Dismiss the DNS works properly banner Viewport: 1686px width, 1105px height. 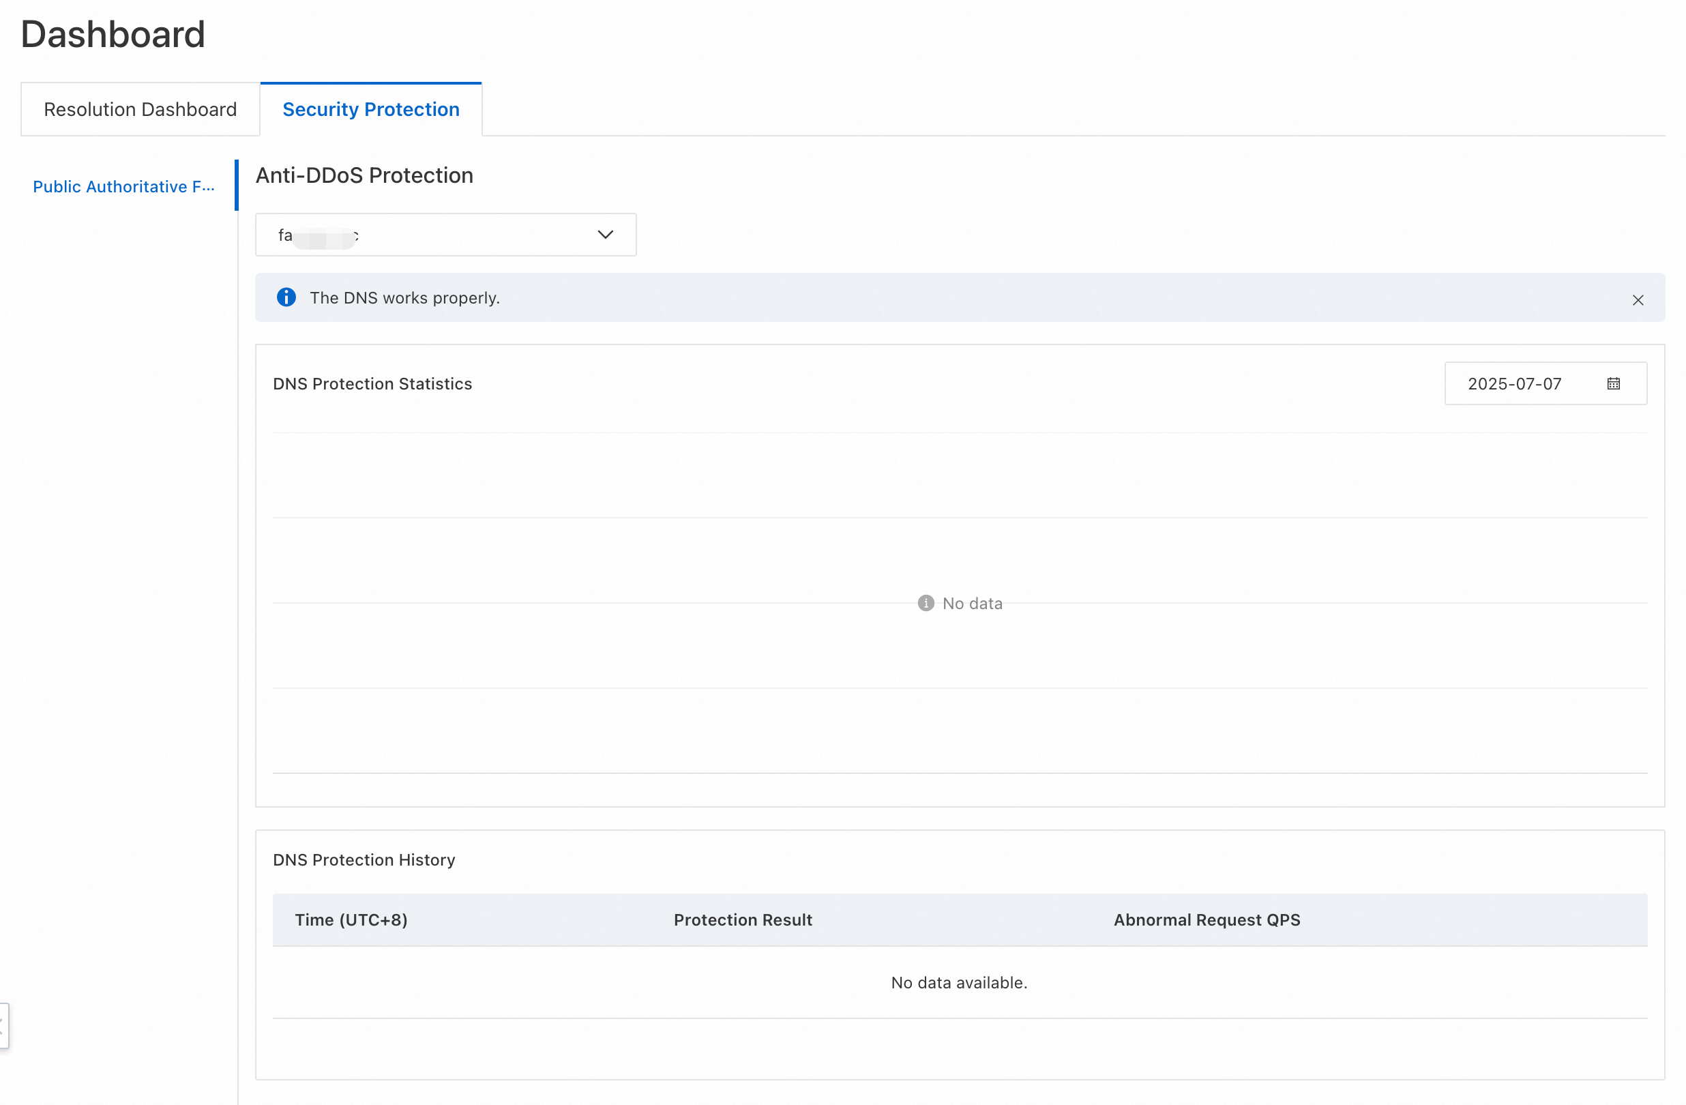coord(1637,300)
